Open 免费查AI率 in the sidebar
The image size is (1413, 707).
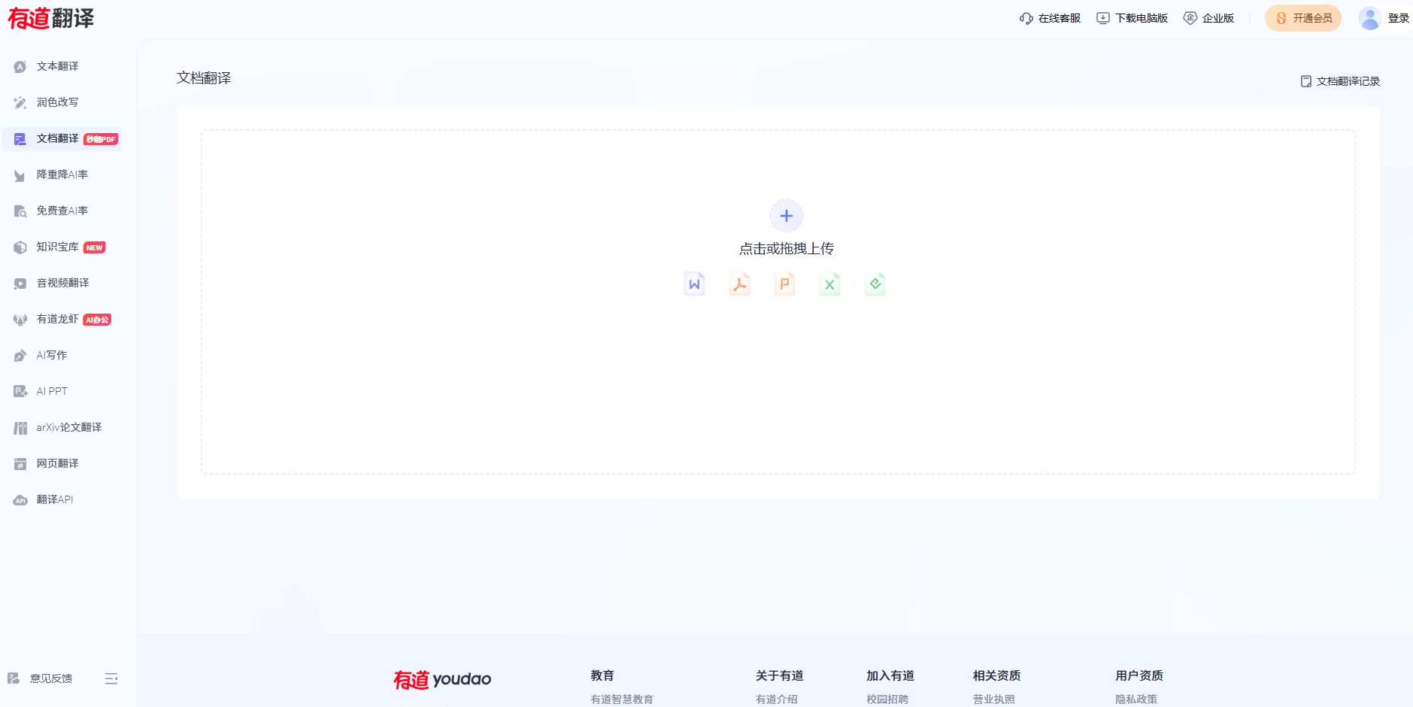tap(62, 211)
